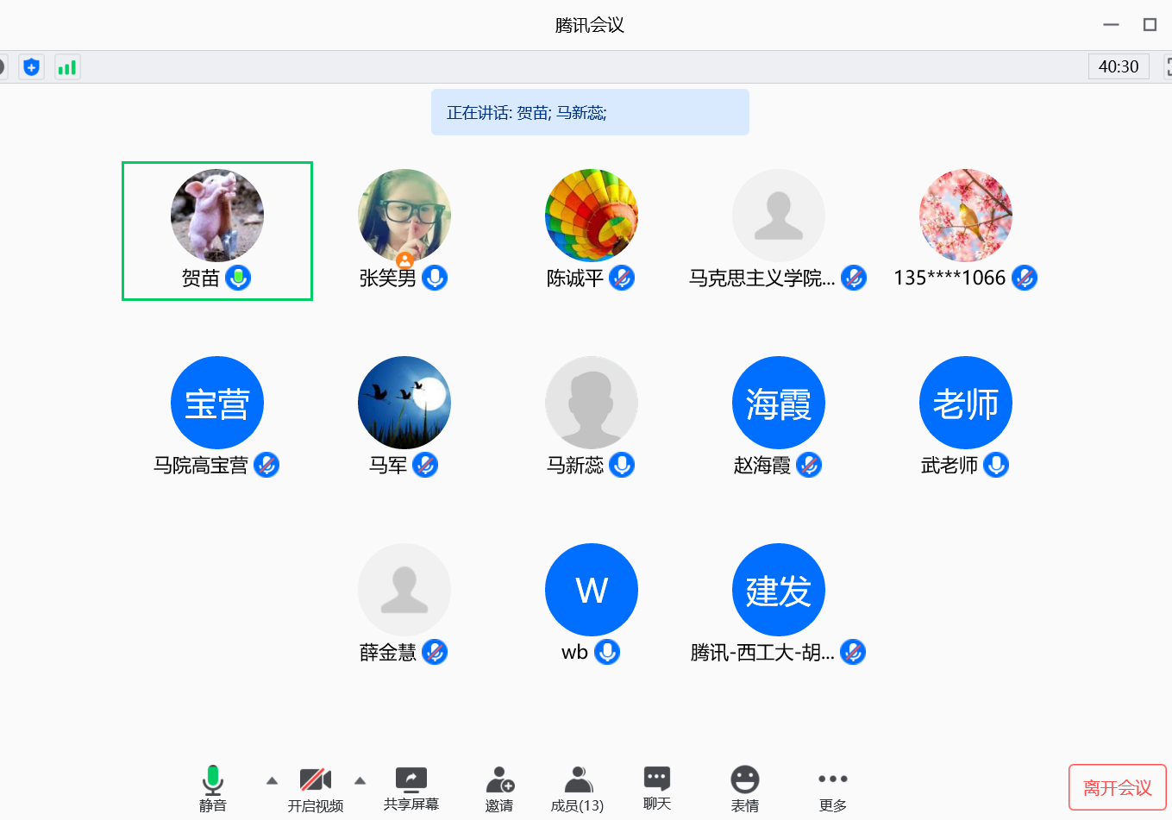Expand audio options arrow beside 静音
Screen dimensions: 1172x820
click(x=272, y=780)
